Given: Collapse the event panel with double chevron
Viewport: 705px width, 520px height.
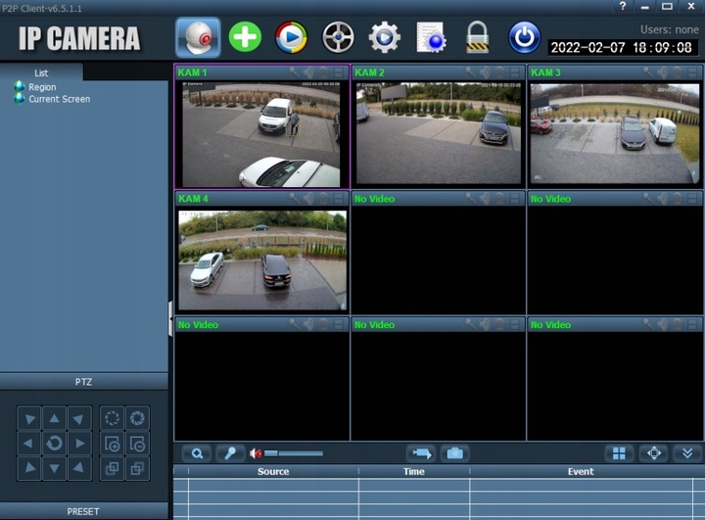Looking at the screenshot, I should pos(687,453).
